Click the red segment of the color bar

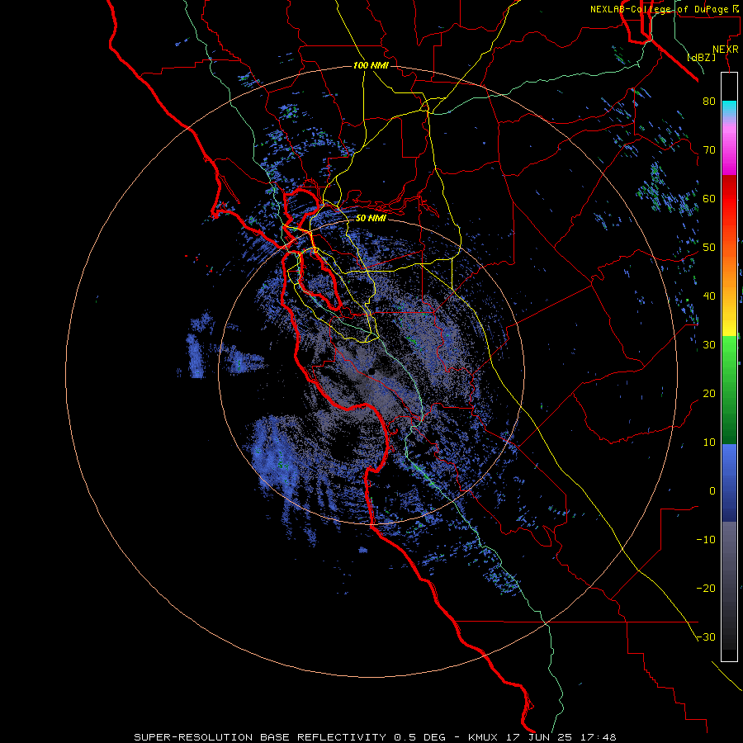729,199
